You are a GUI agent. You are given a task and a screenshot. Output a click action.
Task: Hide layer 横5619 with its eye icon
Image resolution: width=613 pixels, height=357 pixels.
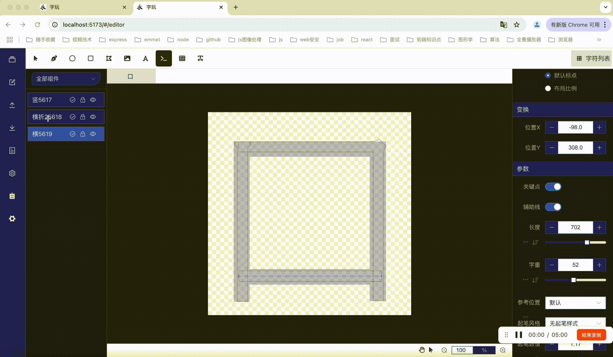pos(93,134)
